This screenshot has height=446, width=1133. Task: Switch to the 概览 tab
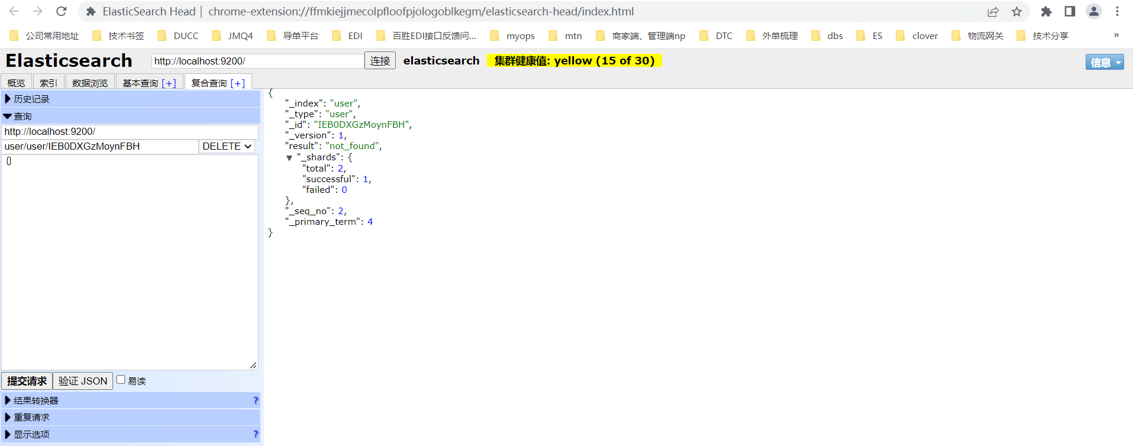(x=16, y=83)
